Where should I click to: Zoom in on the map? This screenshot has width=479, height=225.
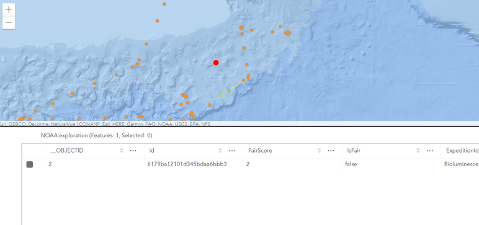click(x=9, y=9)
